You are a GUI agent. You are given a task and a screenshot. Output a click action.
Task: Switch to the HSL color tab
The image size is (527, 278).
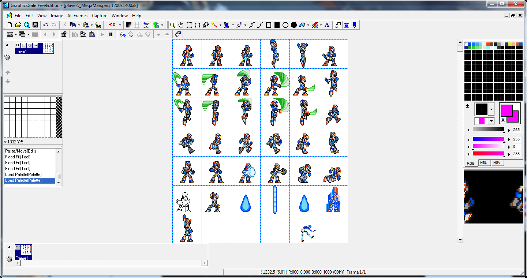pos(483,163)
